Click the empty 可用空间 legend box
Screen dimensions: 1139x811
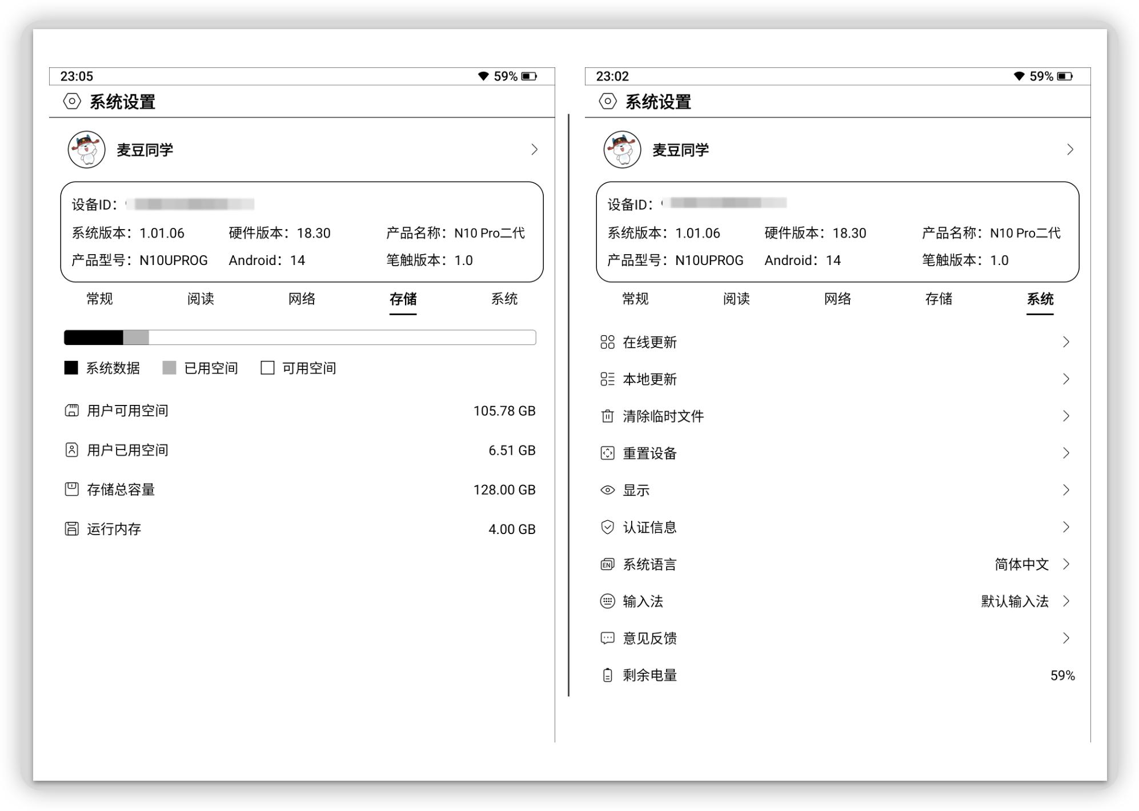pyautogui.click(x=267, y=368)
